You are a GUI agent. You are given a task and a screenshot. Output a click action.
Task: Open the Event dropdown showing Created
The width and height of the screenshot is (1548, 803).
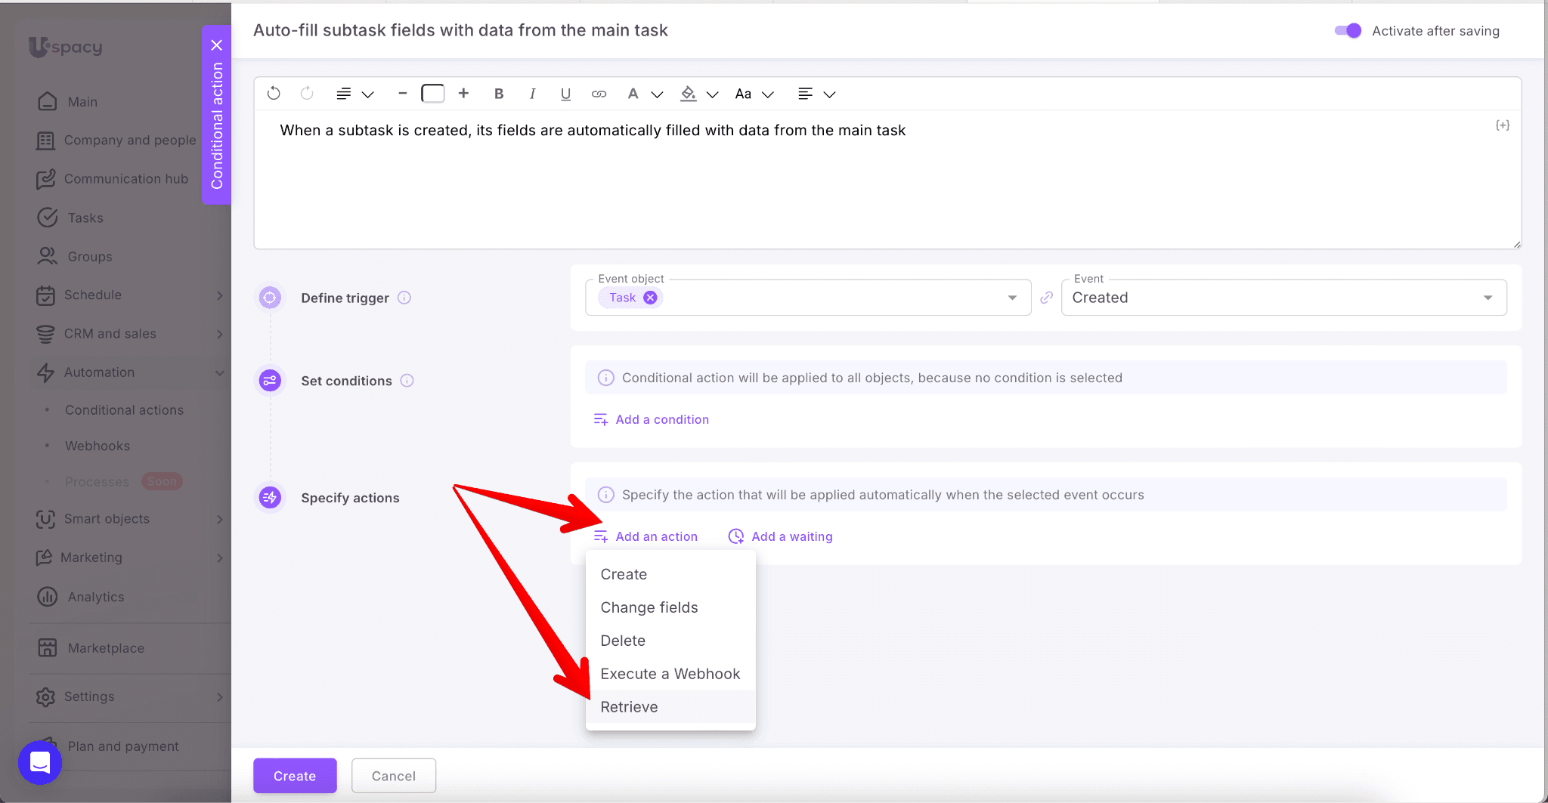[x=1283, y=298]
